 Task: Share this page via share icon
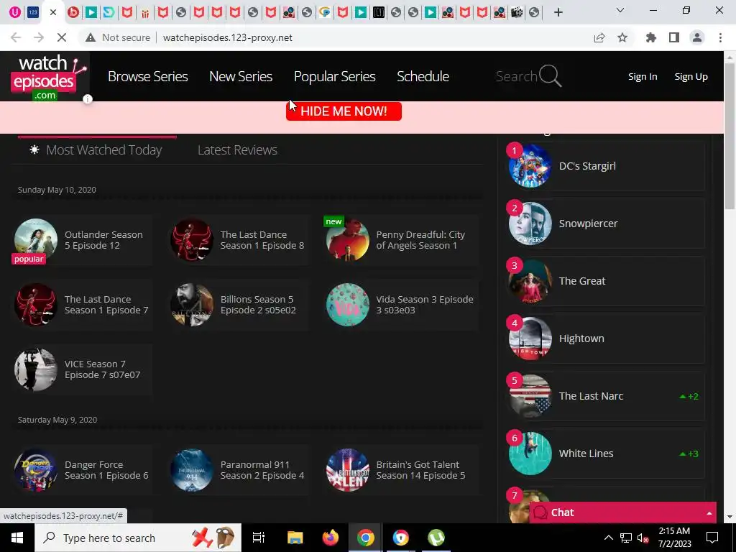tap(599, 37)
